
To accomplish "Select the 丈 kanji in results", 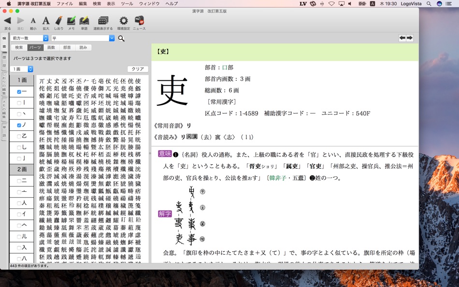I will click(49, 81).
